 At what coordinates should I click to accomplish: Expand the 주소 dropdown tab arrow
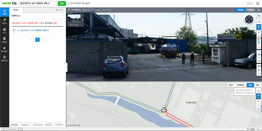(18, 10)
